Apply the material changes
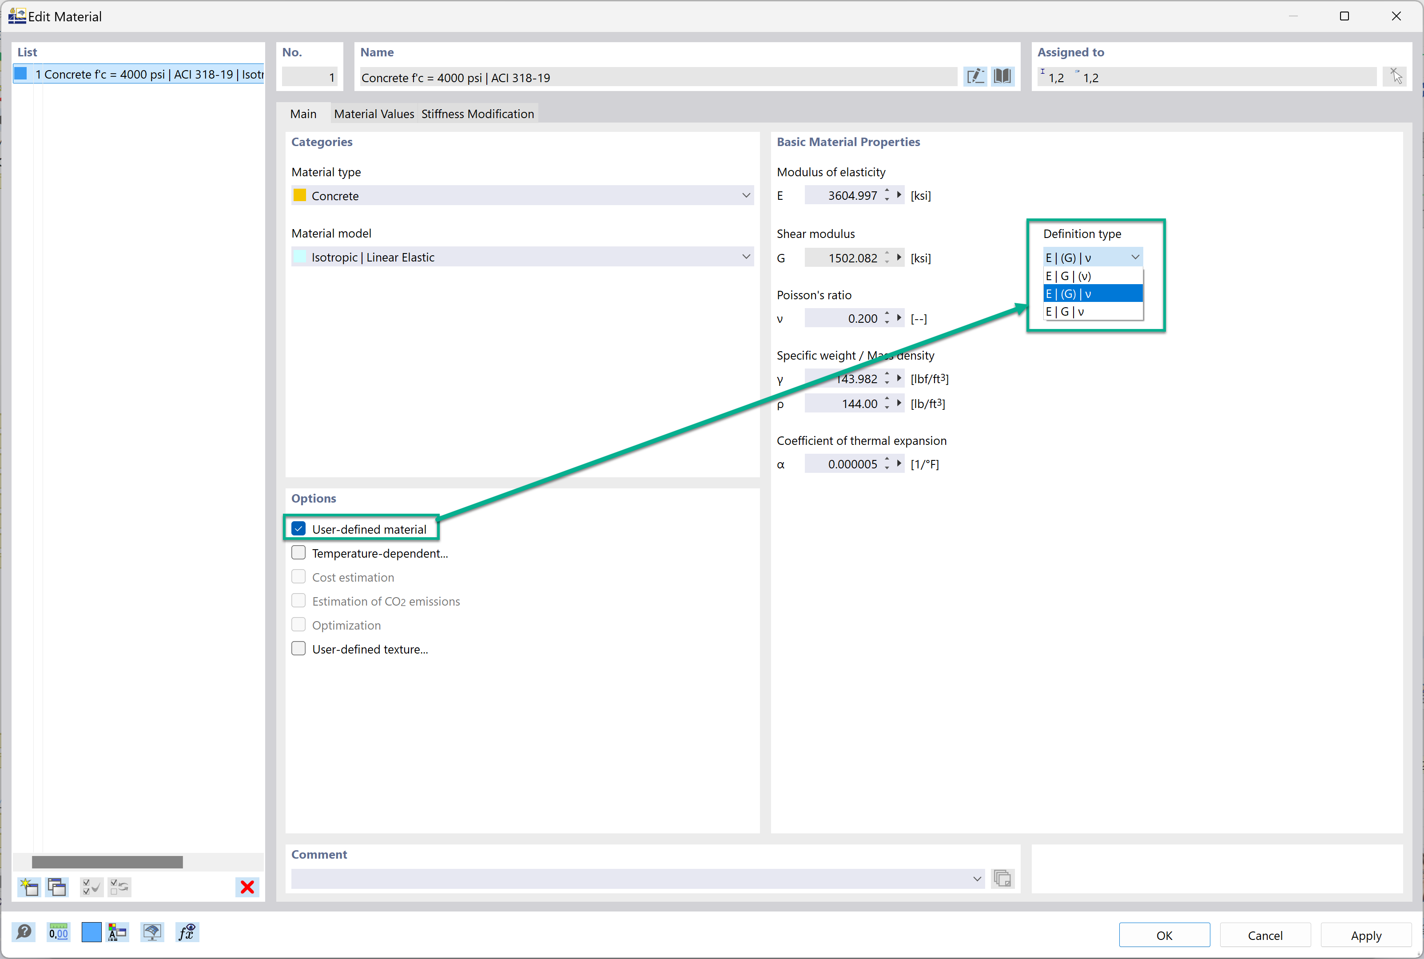The image size is (1424, 959). 1366,935
